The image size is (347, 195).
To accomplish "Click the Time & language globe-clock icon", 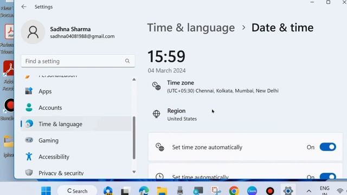I will pyautogui.click(x=29, y=124).
